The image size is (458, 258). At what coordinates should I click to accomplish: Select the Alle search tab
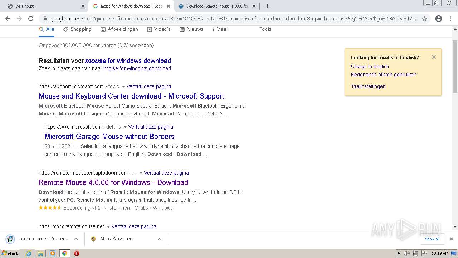coord(47,29)
